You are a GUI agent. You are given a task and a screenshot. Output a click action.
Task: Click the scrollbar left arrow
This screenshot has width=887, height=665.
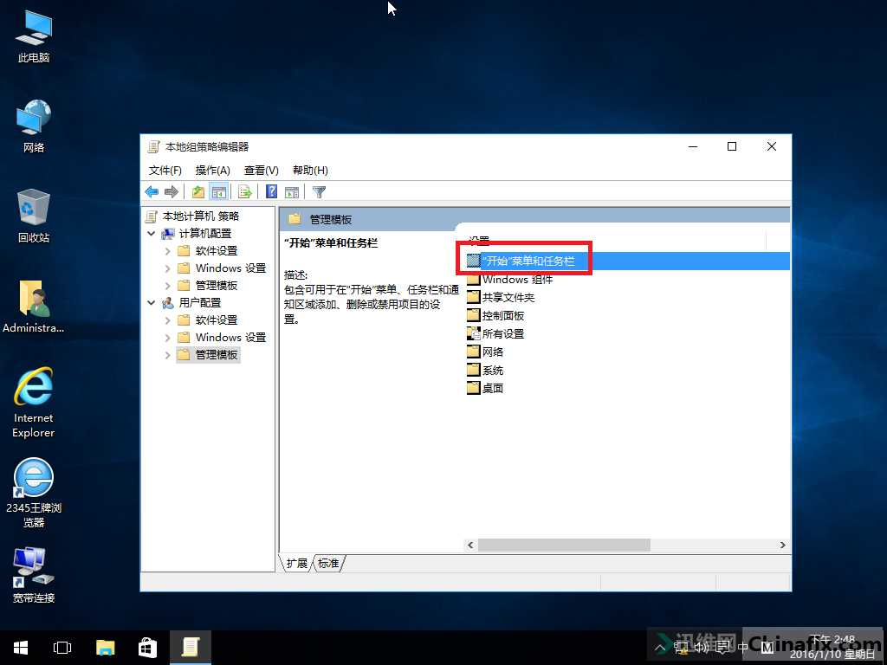click(x=470, y=546)
